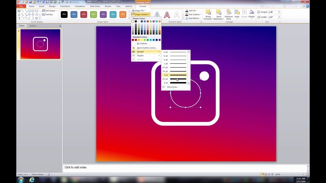The width and height of the screenshot is (326, 183).
Task: Select the 1 pt line weight
Action: coord(174,64)
